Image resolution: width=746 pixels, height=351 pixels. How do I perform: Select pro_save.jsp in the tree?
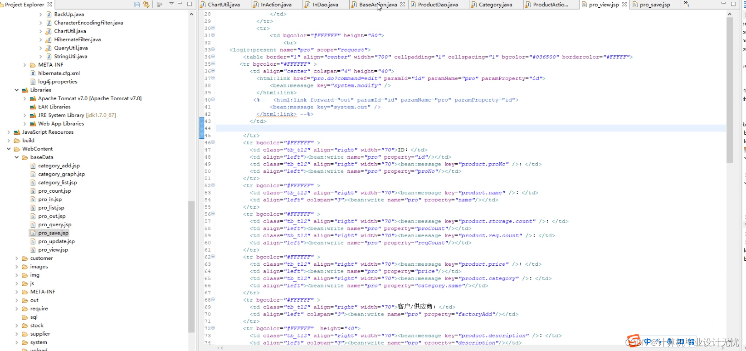tap(54, 233)
